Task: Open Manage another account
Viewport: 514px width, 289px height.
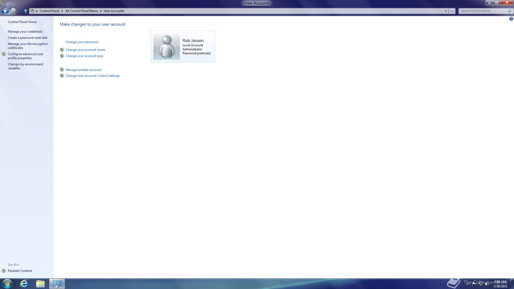Action: [83, 70]
